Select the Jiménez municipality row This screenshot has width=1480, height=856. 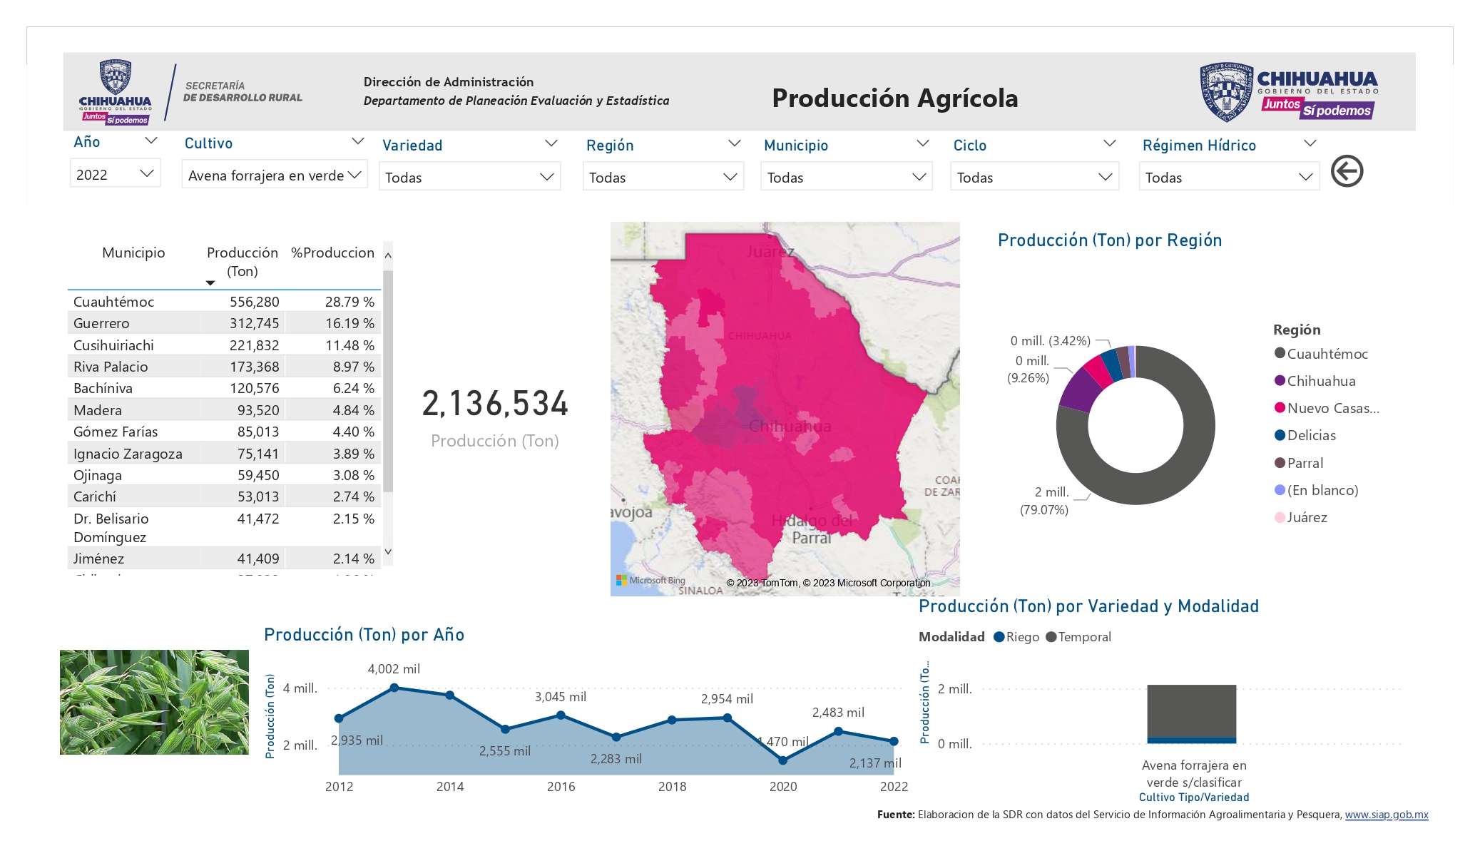point(224,559)
